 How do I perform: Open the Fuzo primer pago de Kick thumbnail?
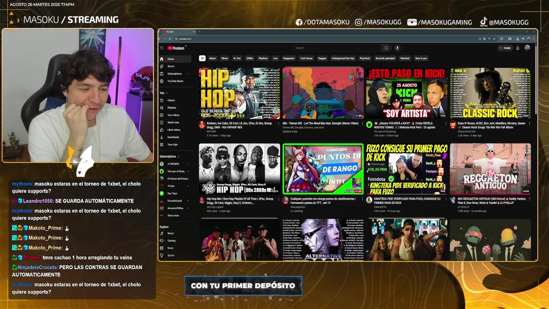coord(407,169)
